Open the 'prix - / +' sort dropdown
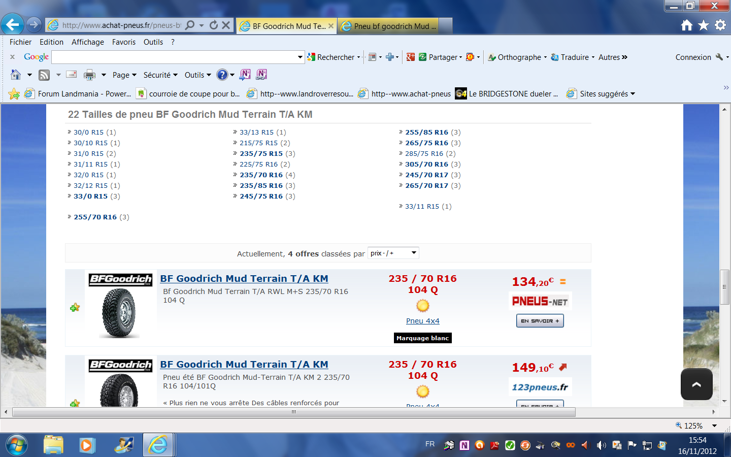The width and height of the screenshot is (731, 457). 393,253
